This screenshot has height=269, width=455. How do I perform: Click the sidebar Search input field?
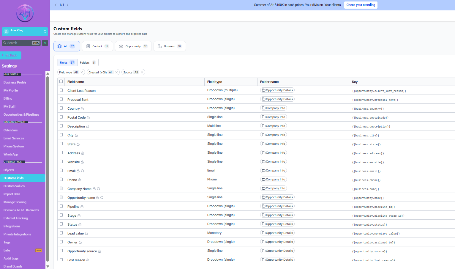(21, 43)
